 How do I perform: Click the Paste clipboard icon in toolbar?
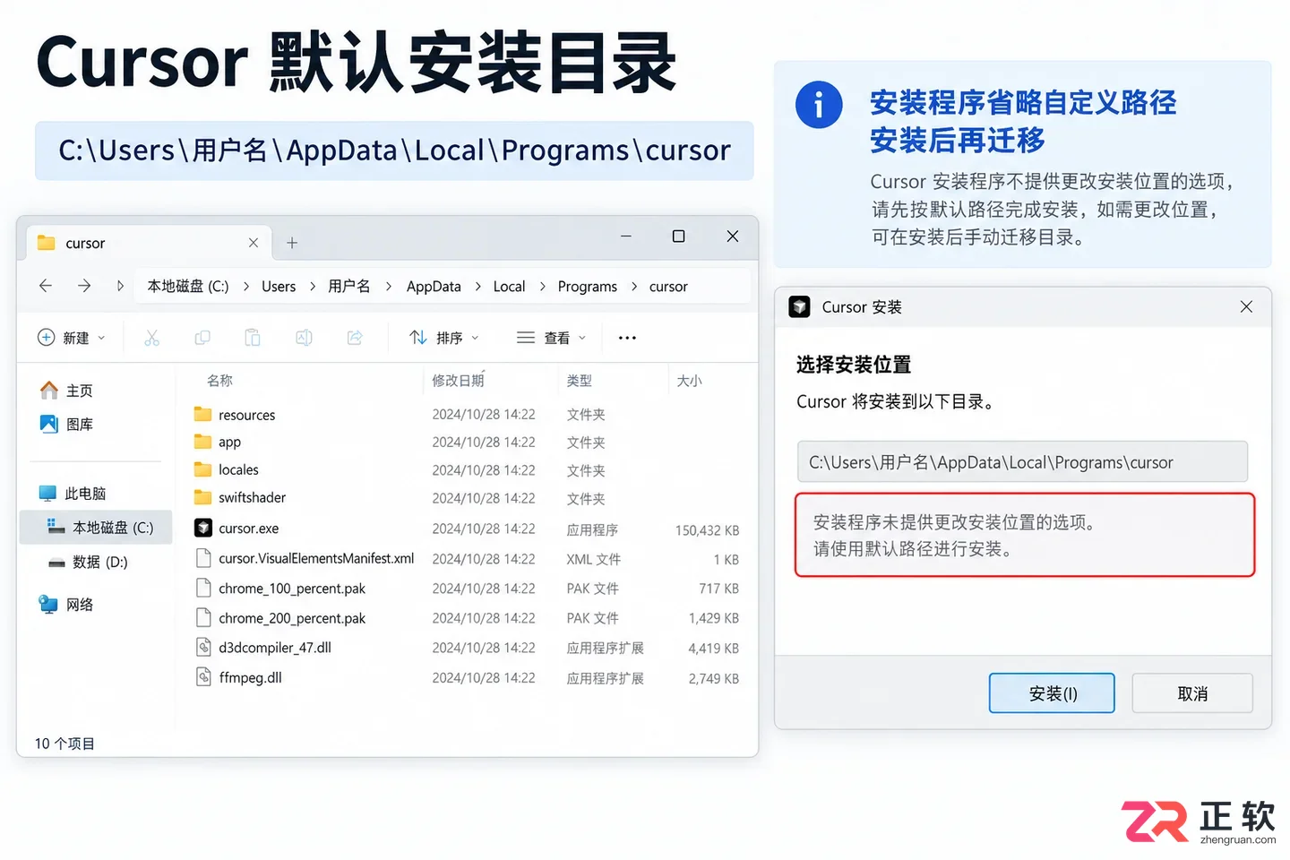click(253, 338)
